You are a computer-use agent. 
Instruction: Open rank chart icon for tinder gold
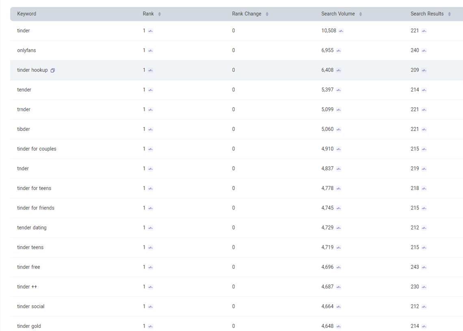tap(151, 327)
